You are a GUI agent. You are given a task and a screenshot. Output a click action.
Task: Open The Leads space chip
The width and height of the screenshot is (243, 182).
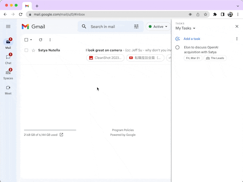point(215,58)
